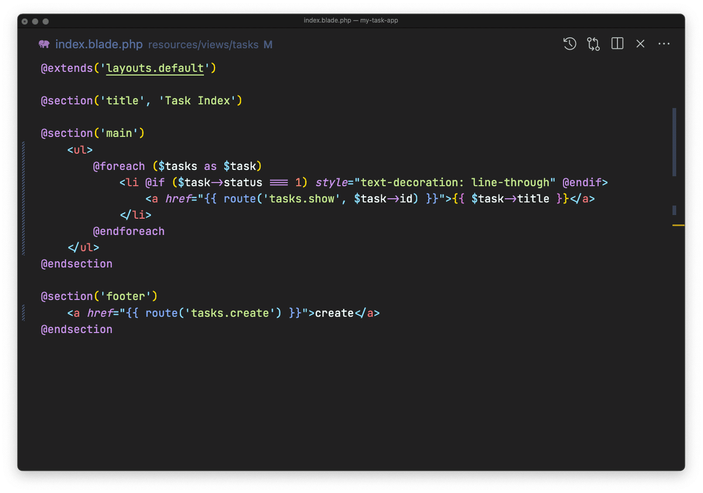
Task: Click the @foreach ($tasks as $task) line
Action: coord(178,166)
